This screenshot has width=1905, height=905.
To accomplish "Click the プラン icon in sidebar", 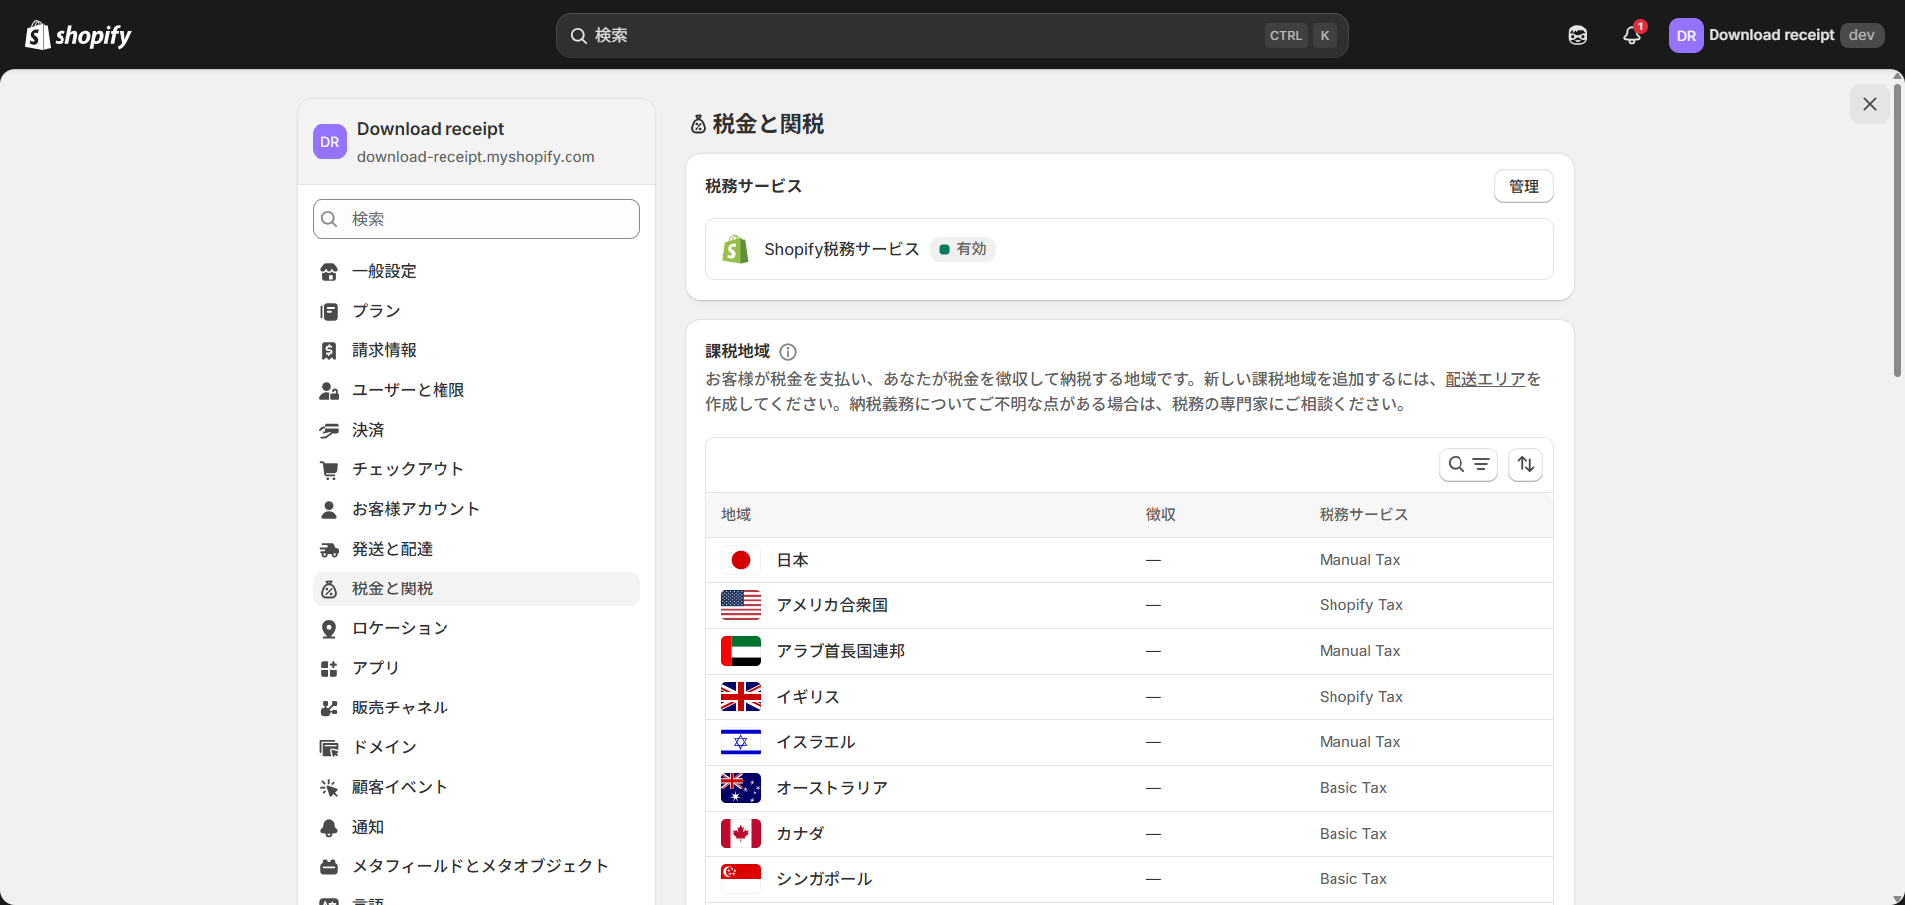I will pos(329,312).
